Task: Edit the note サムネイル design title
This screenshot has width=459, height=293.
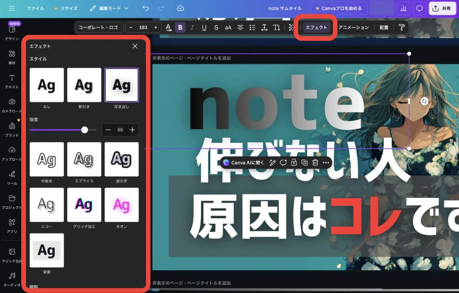Action: pos(285,9)
